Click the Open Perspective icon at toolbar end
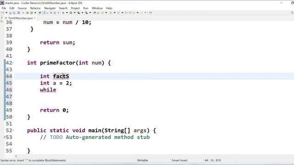This screenshot has height=165, width=294. pos(150,13)
